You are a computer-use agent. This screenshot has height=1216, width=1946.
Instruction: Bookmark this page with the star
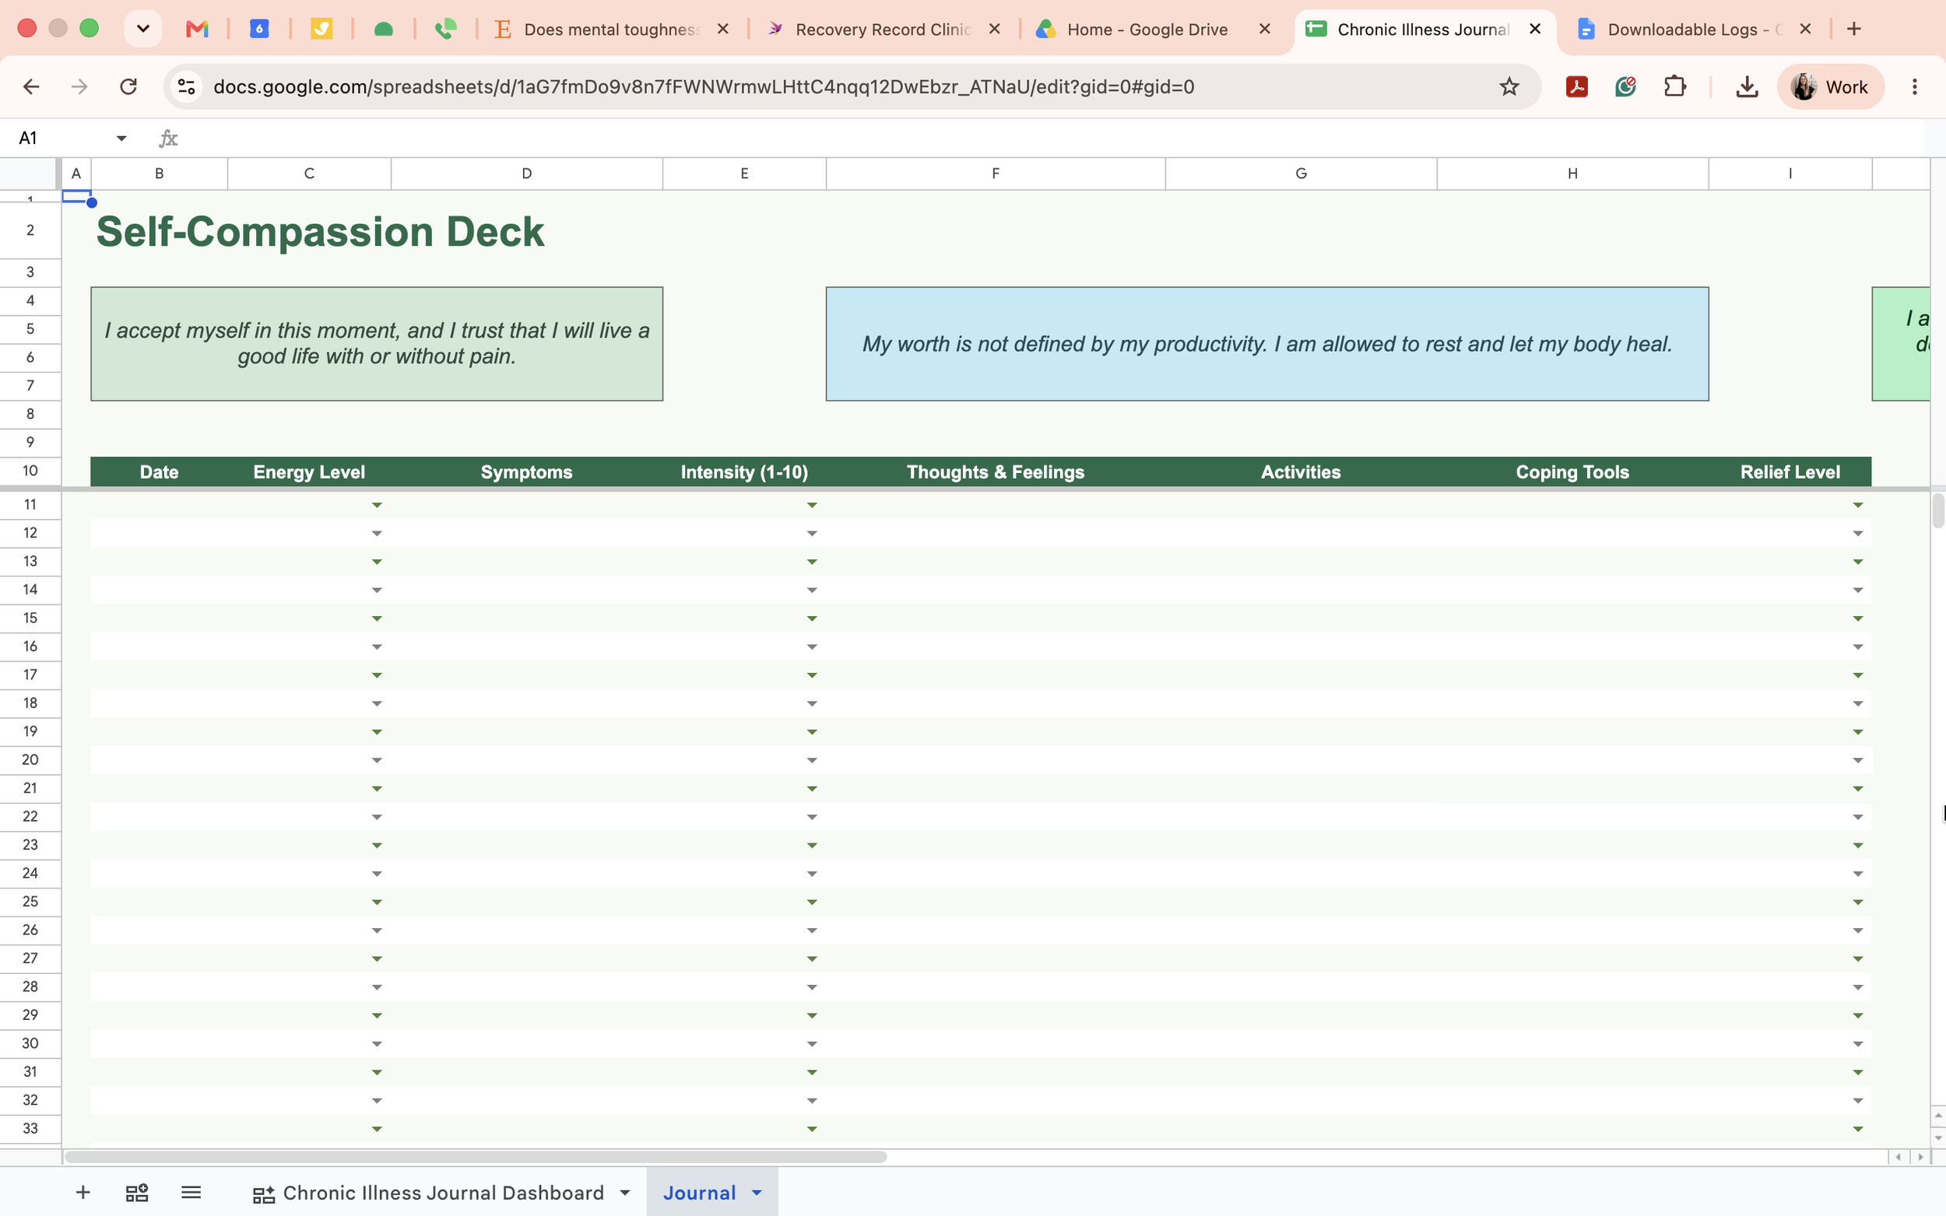1509,87
